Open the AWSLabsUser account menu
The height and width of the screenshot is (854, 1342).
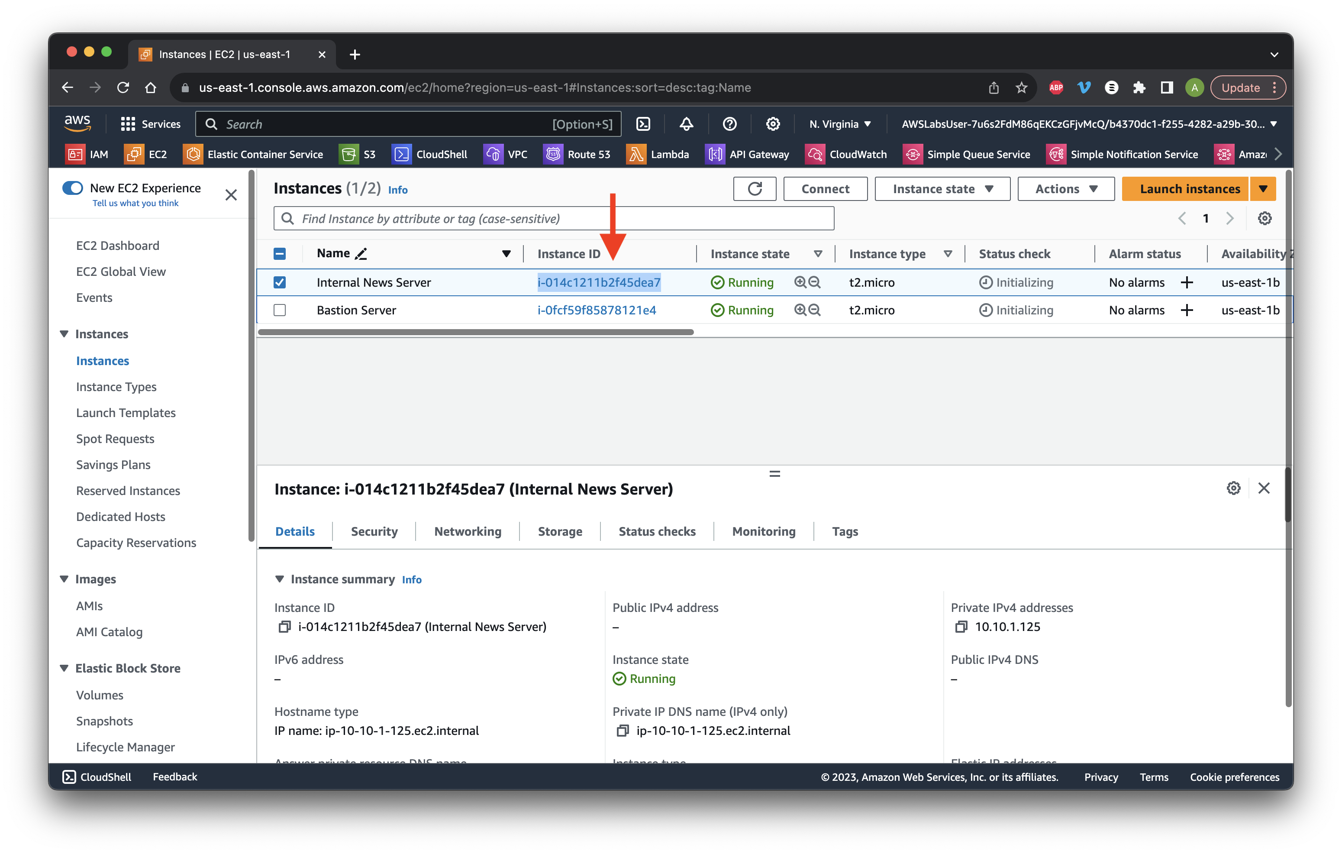point(1089,124)
